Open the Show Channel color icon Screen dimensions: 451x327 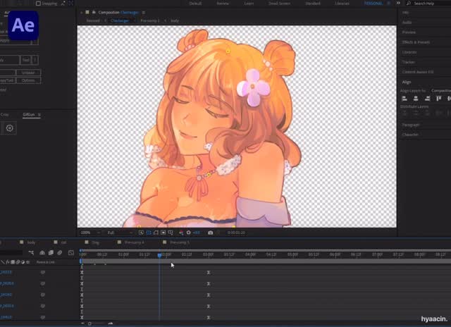[181, 233]
